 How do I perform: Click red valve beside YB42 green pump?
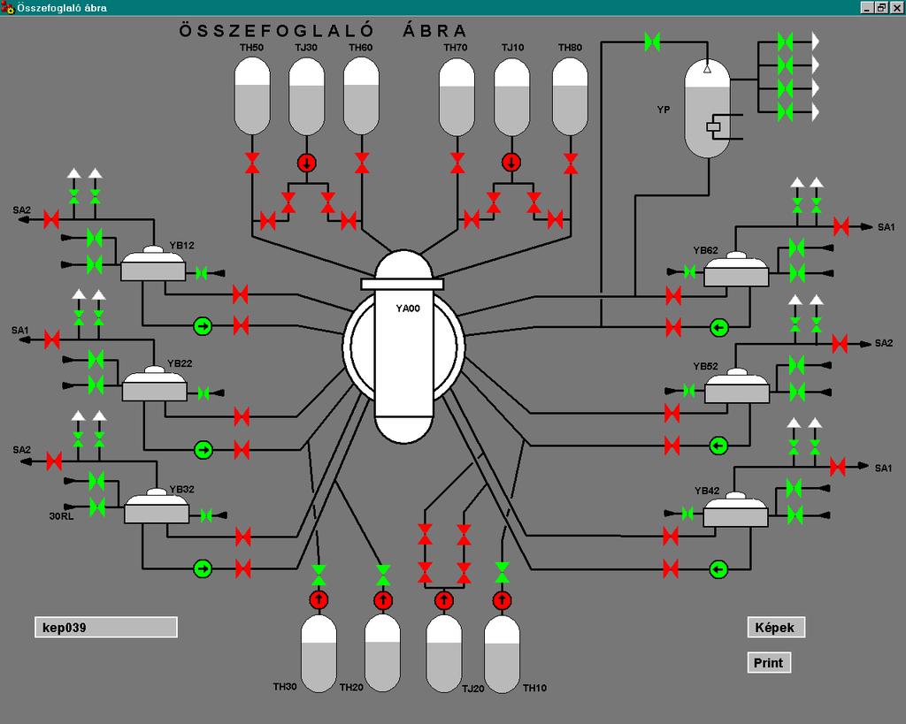pos(671,568)
